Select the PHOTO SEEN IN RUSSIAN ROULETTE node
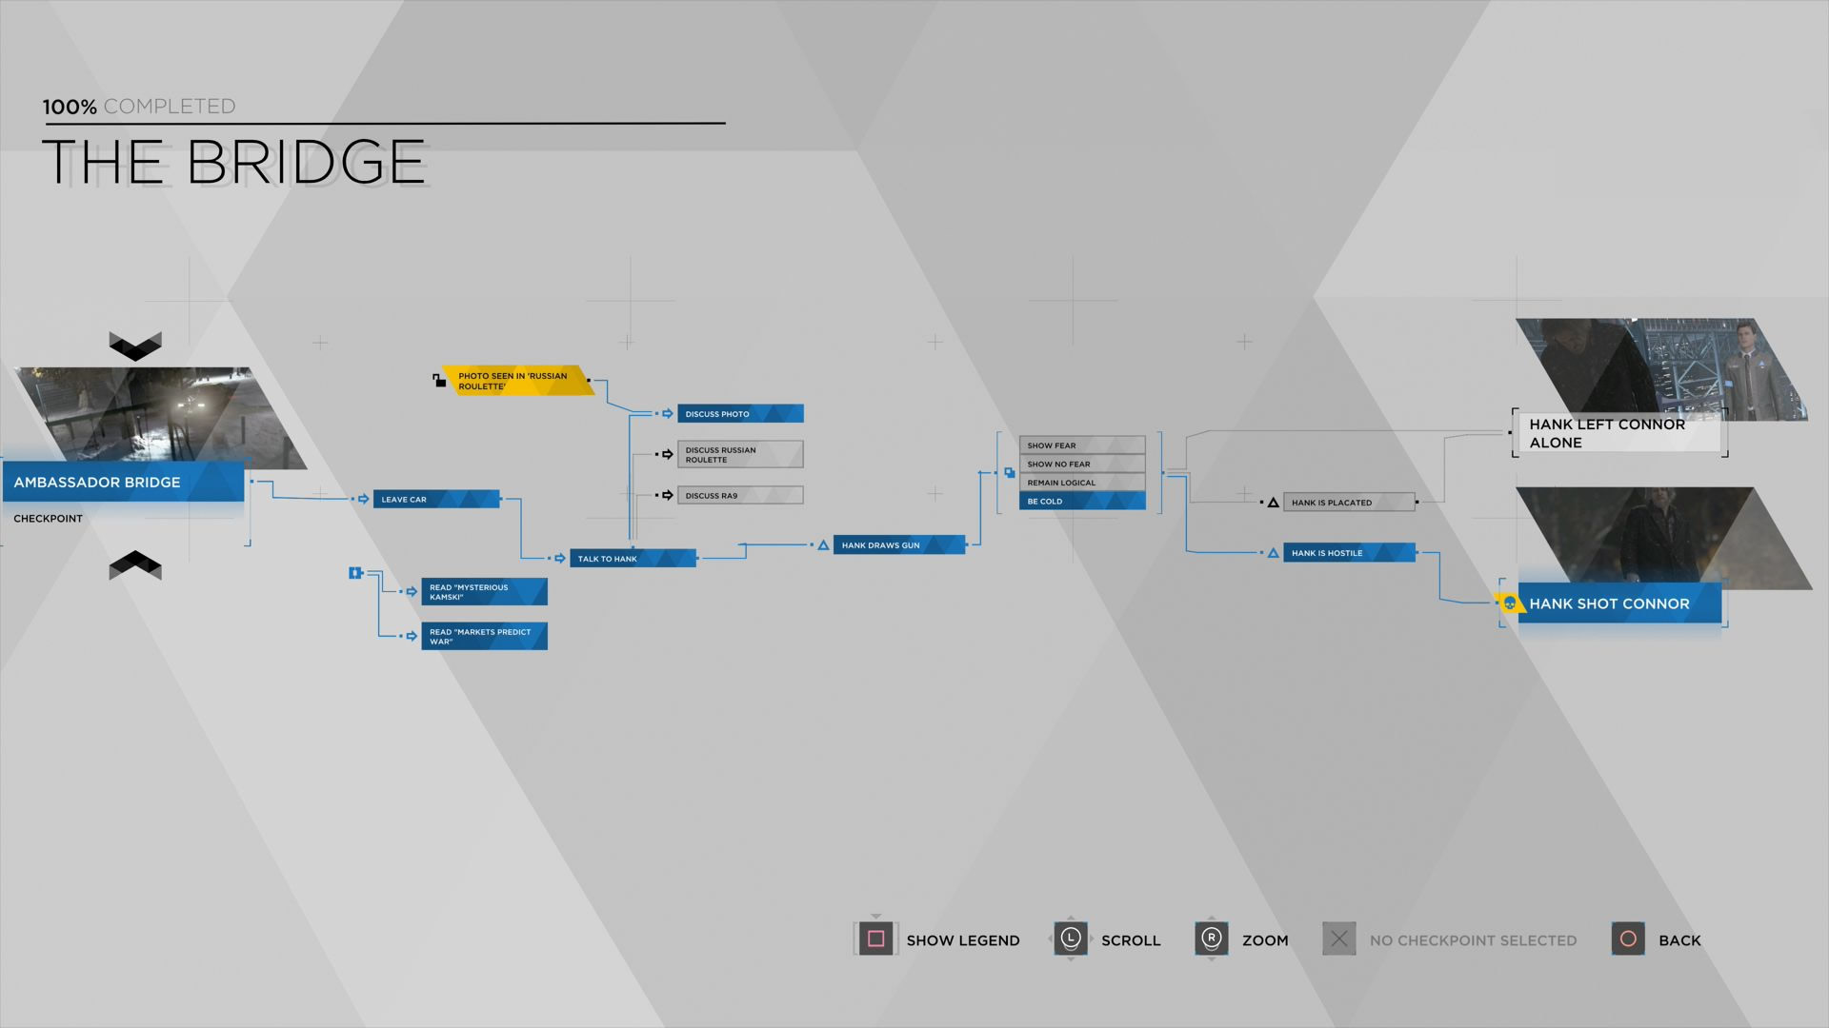Image resolution: width=1829 pixels, height=1028 pixels. click(x=513, y=381)
